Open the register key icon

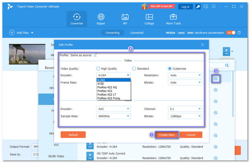pos(198,6)
